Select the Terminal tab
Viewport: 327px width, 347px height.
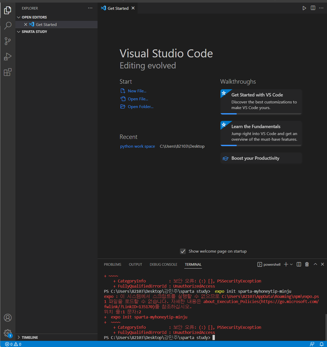(x=193, y=264)
